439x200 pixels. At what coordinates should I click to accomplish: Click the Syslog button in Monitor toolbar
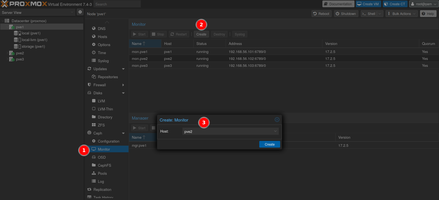240,34
